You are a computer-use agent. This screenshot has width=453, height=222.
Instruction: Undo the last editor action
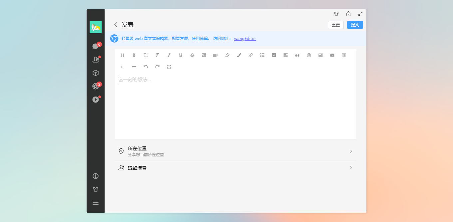point(146,67)
